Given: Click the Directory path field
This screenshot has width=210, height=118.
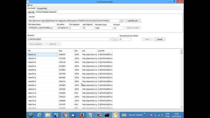Looking at the screenshot, I should tap(69, 39).
